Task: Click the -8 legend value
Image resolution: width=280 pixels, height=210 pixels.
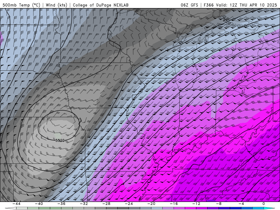Action: (219, 204)
